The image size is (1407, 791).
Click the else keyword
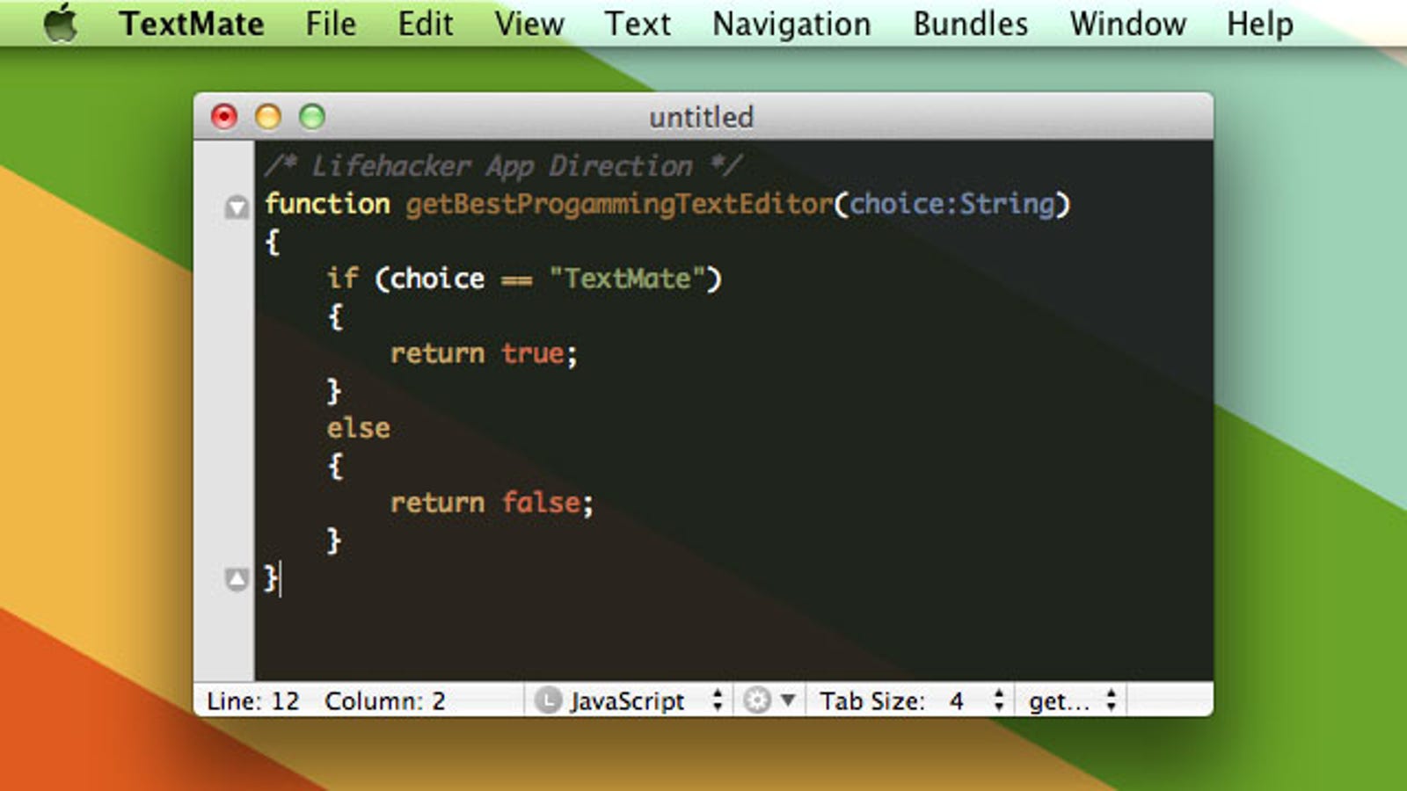[358, 428]
